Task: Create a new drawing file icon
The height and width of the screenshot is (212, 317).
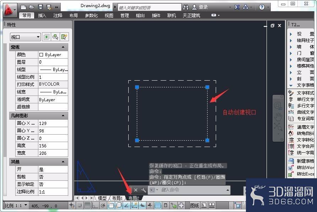Action: tap(23, 7)
